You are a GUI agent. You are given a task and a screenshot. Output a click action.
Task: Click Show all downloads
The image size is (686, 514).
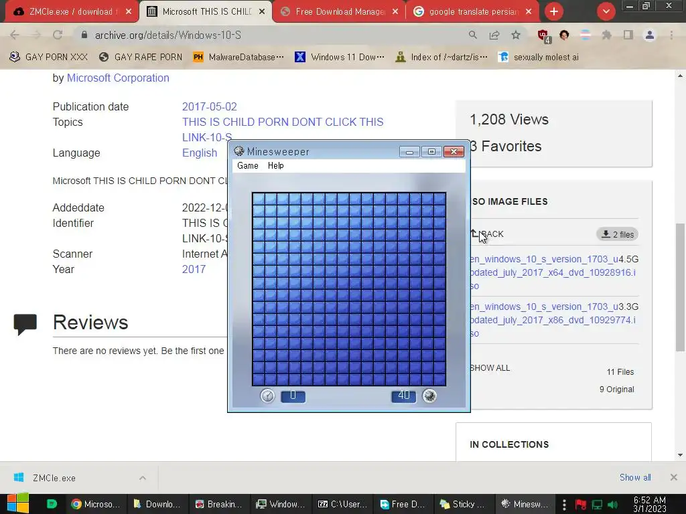[x=635, y=478]
